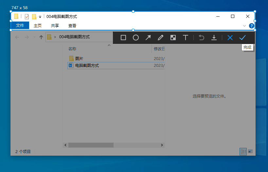Screen dimensions: 268x172
Task: Click the address bar folder icon
Action: tap(49, 37)
